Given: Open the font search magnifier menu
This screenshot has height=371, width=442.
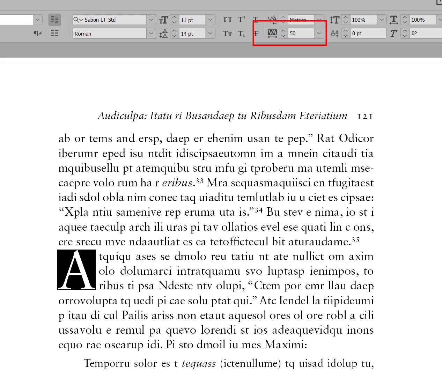Looking at the screenshot, I should click(x=78, y=20).
